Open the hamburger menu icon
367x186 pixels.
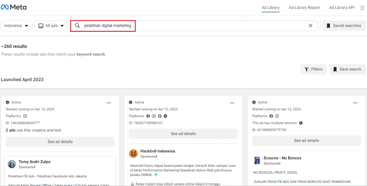(x=362, y=8)
